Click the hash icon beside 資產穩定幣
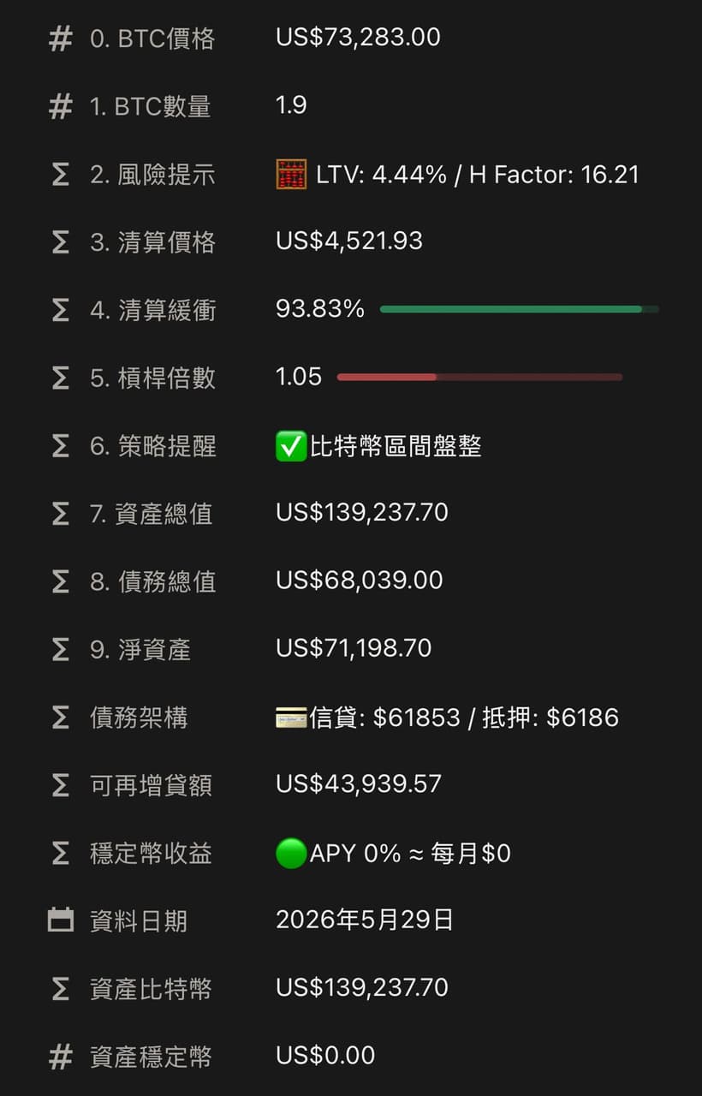This screenshot has width=702, height=1096. 61,1057
